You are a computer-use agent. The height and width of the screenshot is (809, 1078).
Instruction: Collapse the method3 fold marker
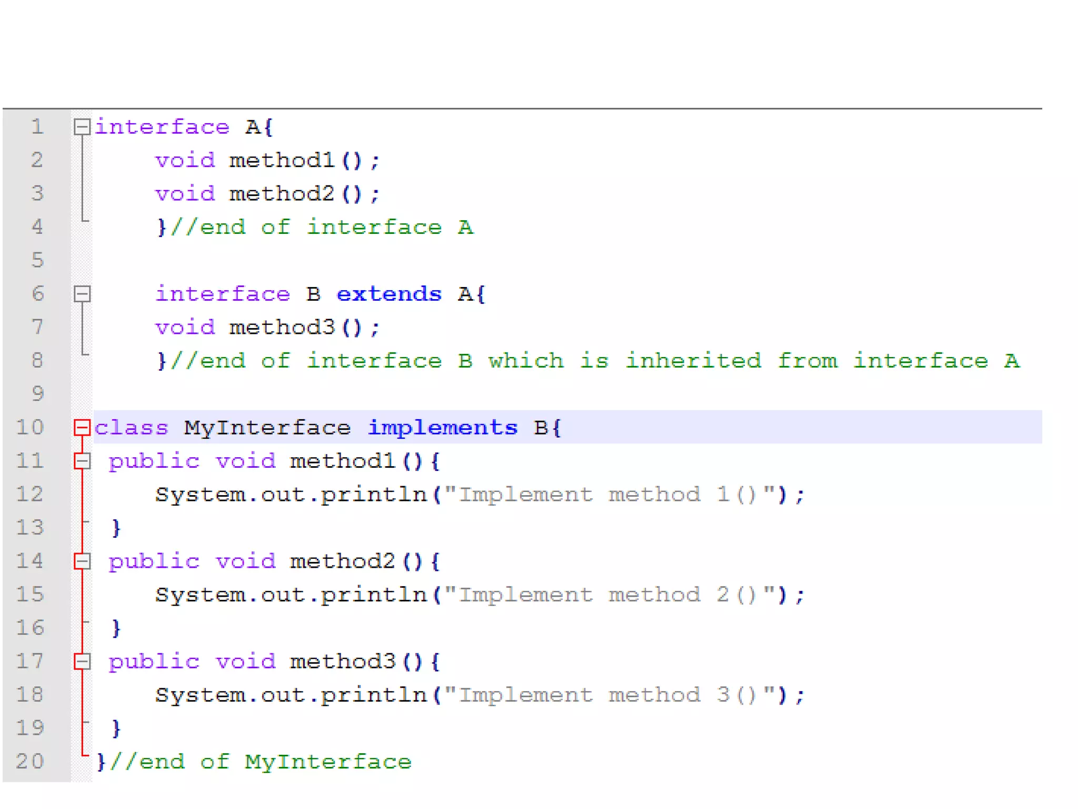(82, 662)
